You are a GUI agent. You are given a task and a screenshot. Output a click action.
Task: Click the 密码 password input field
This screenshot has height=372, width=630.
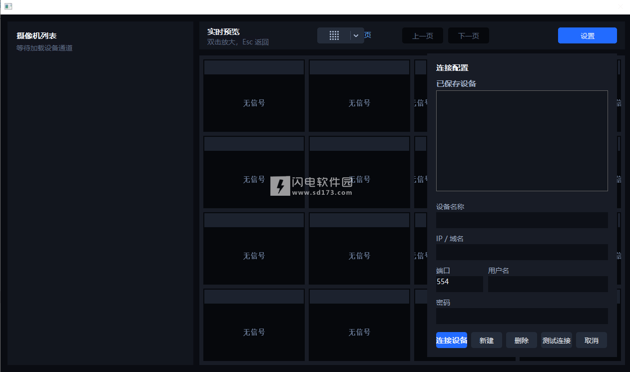522,316
